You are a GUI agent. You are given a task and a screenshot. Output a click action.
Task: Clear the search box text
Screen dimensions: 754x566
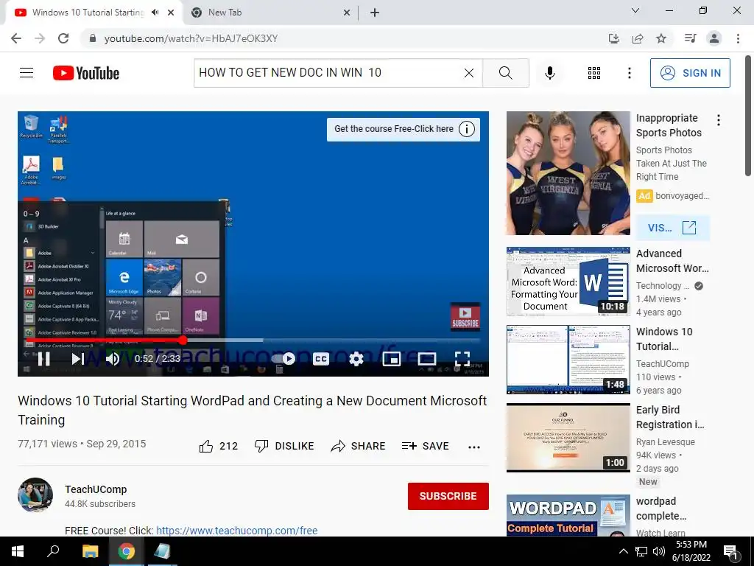click(469, 73)
